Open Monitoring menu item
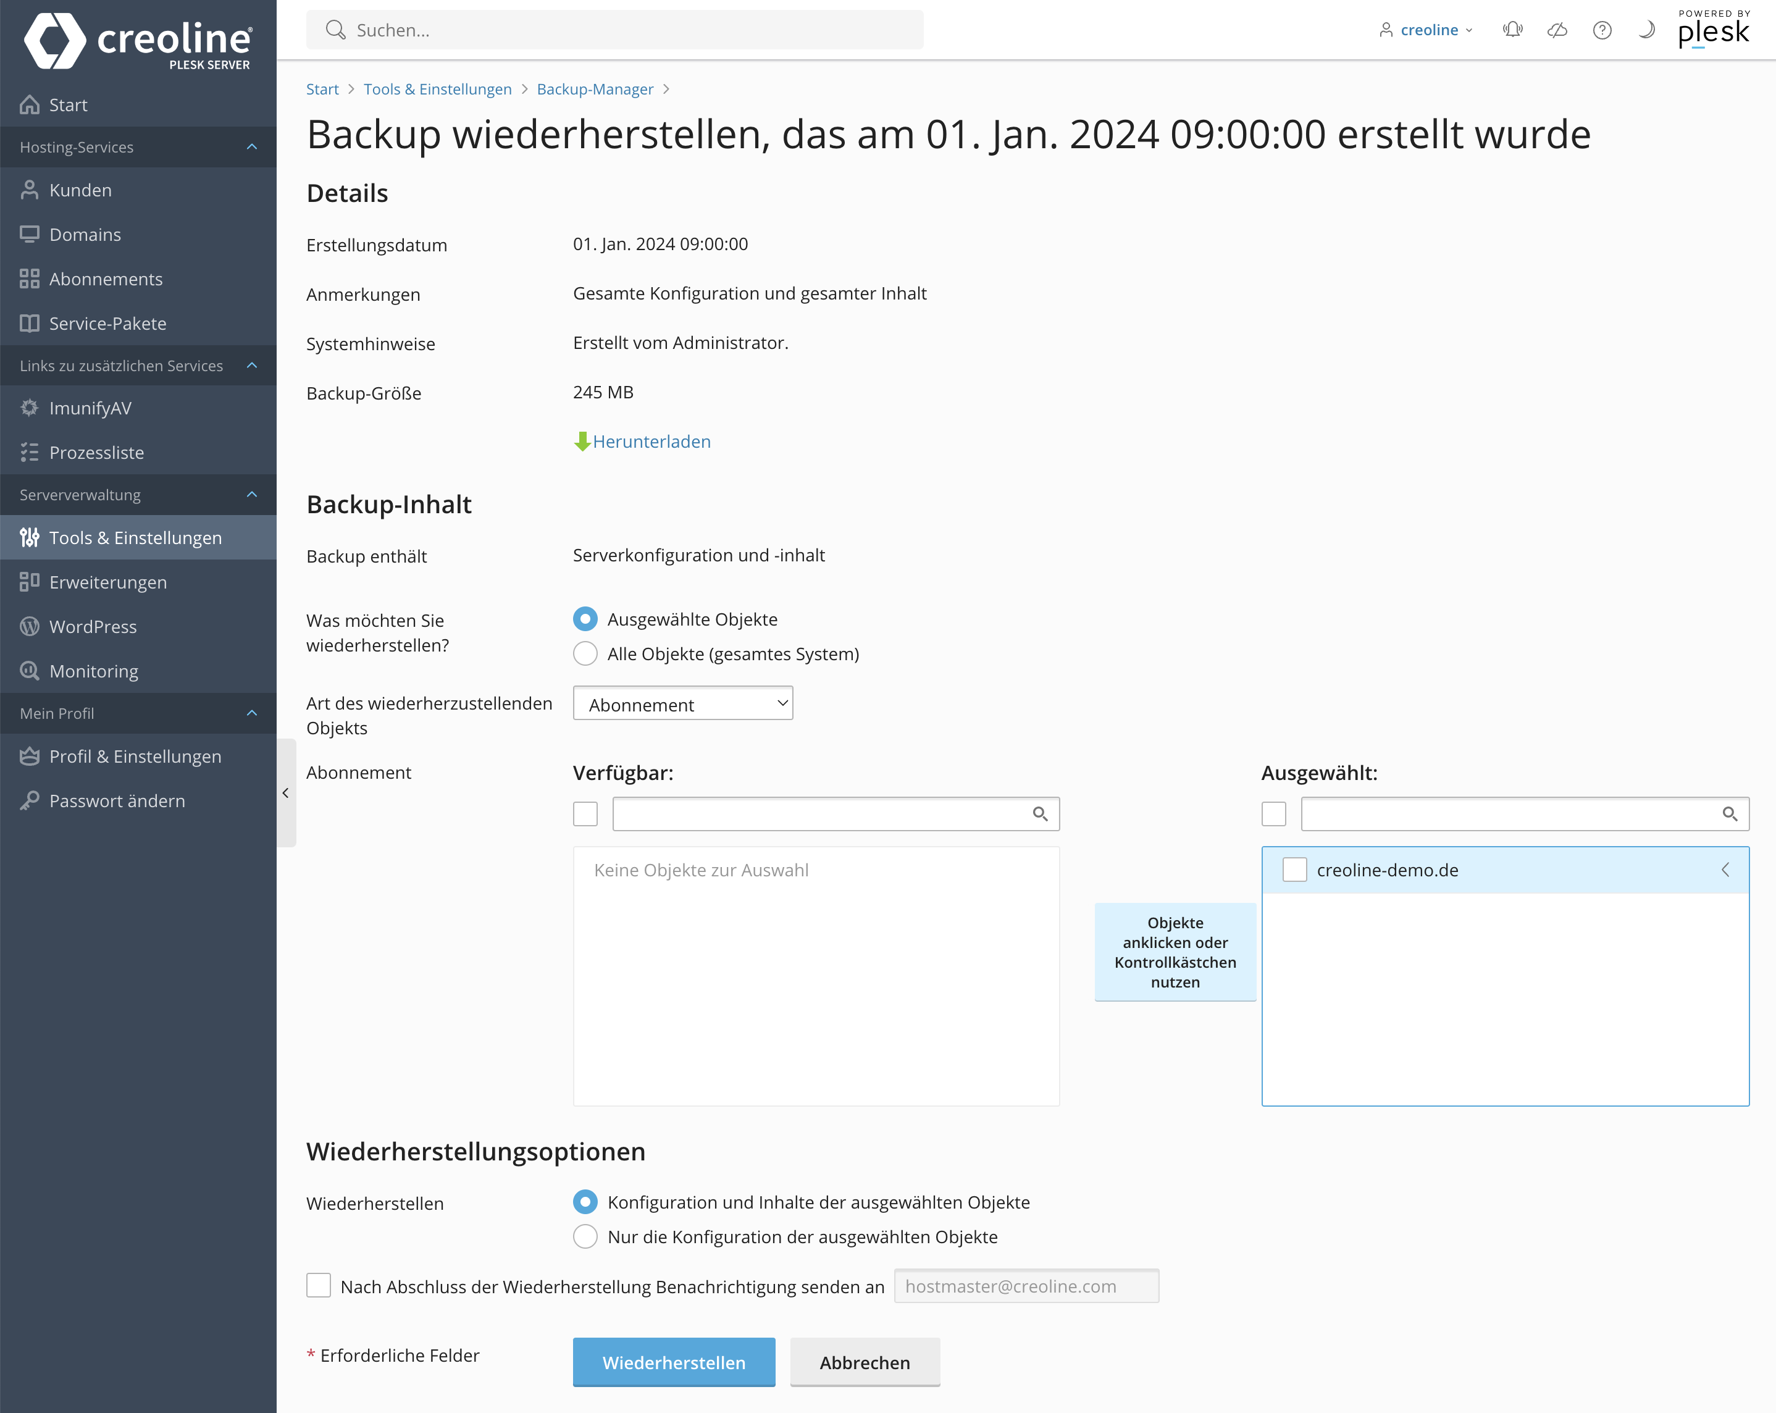This screenshot has width=1776, height=1413. click(138, 671)
